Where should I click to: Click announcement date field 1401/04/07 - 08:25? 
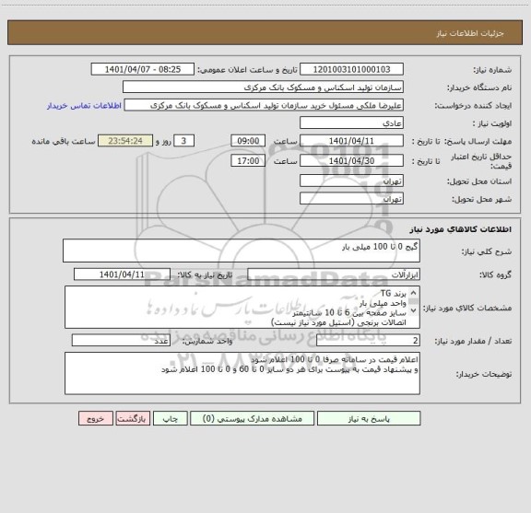(143, 69)
